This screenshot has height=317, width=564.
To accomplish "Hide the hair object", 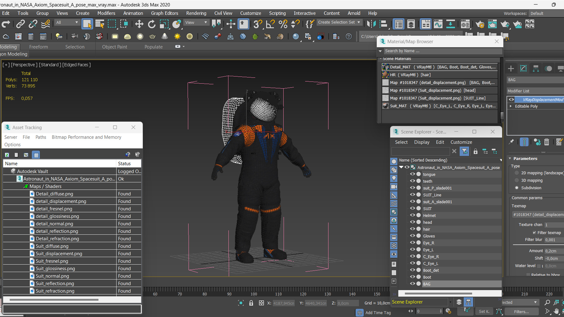I will [x=412, y=229].
